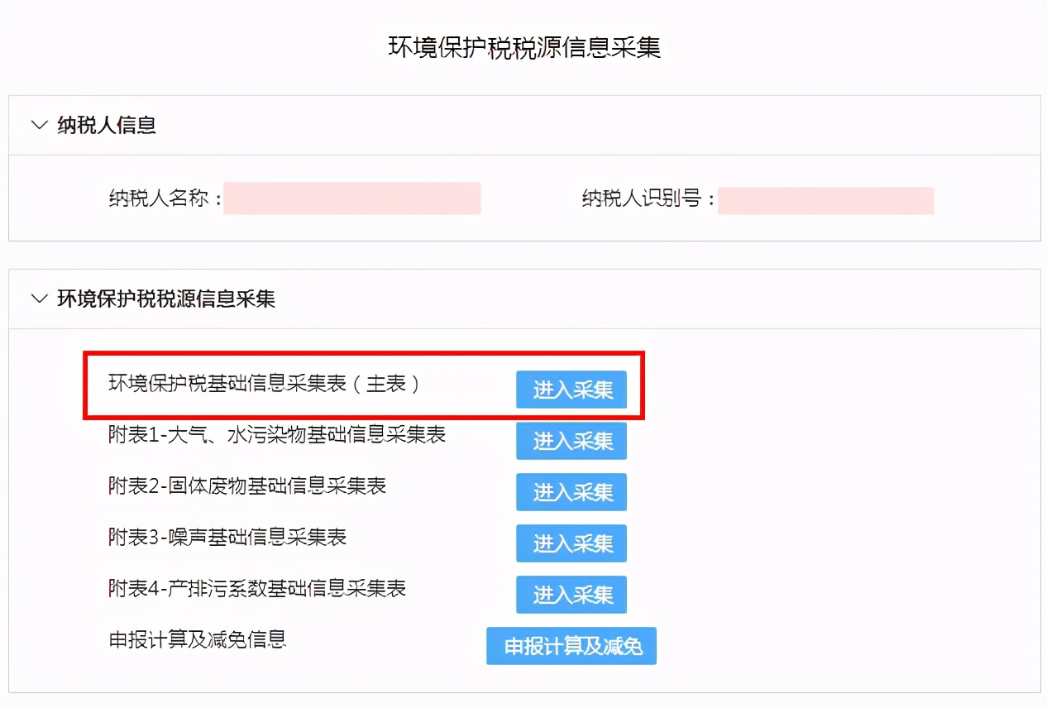Select the page title 环境保护税税源信息采集

pyautogui.click(x=523, y=48)
